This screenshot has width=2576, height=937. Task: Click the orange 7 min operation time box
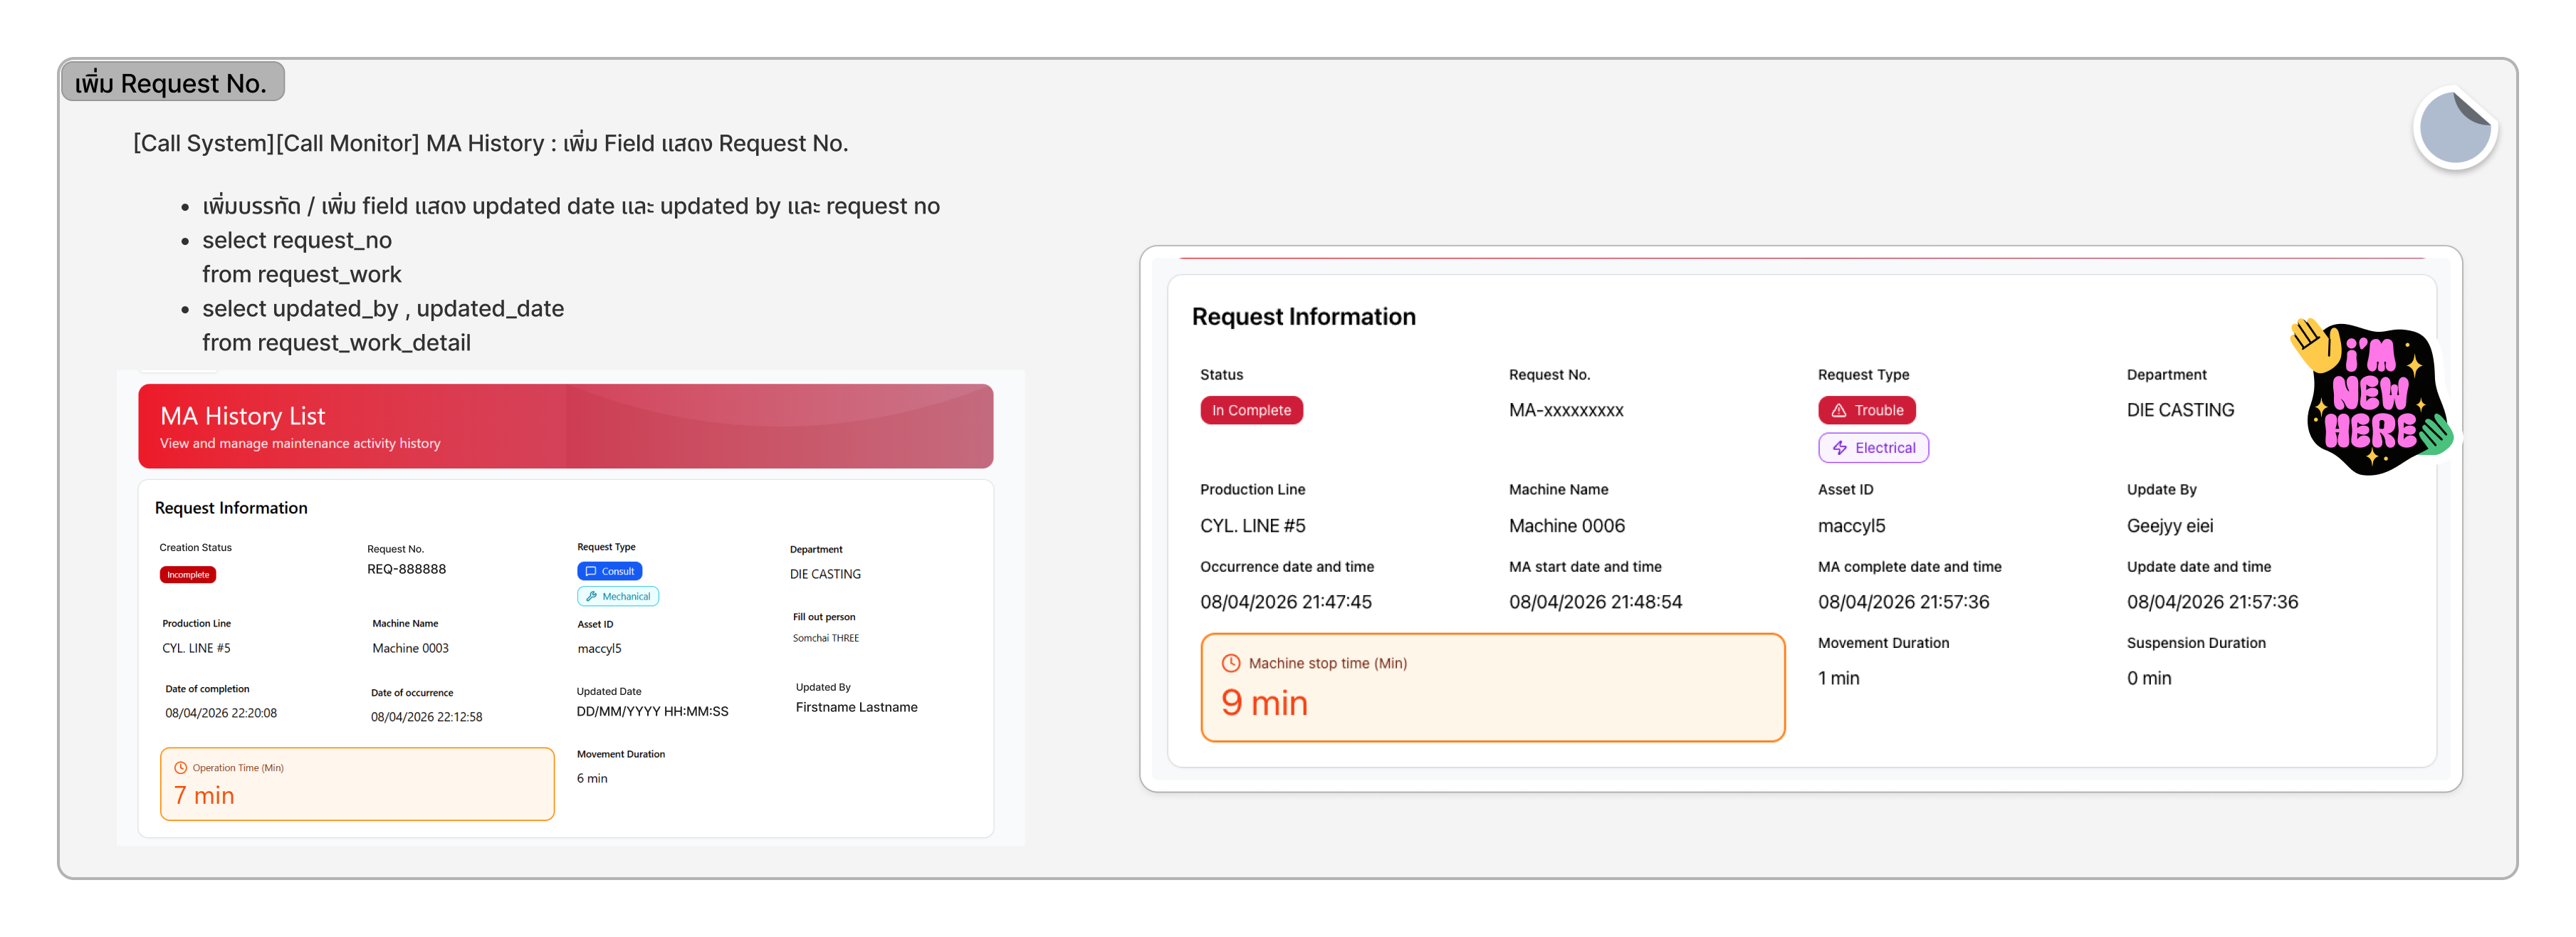(357, 784)
